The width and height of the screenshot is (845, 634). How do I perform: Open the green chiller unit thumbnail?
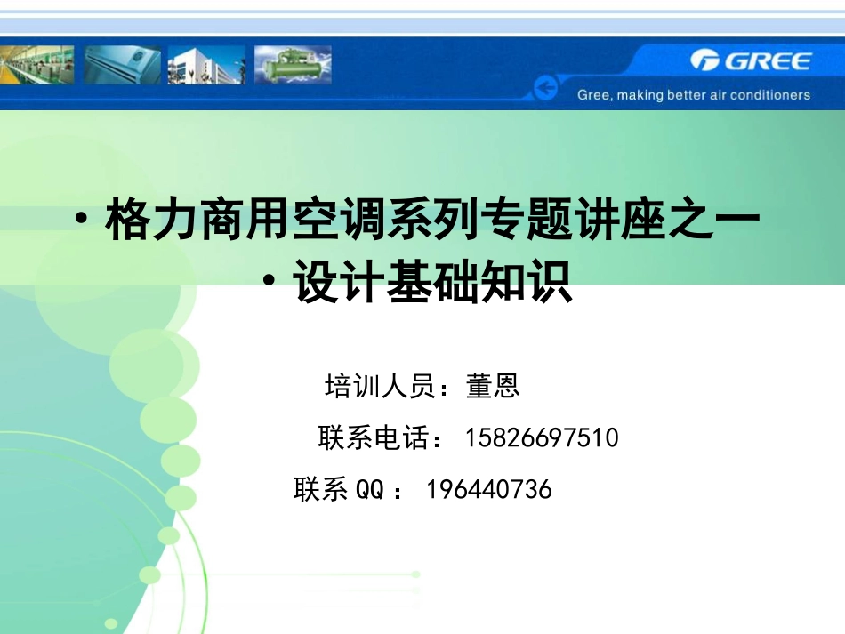293,65
